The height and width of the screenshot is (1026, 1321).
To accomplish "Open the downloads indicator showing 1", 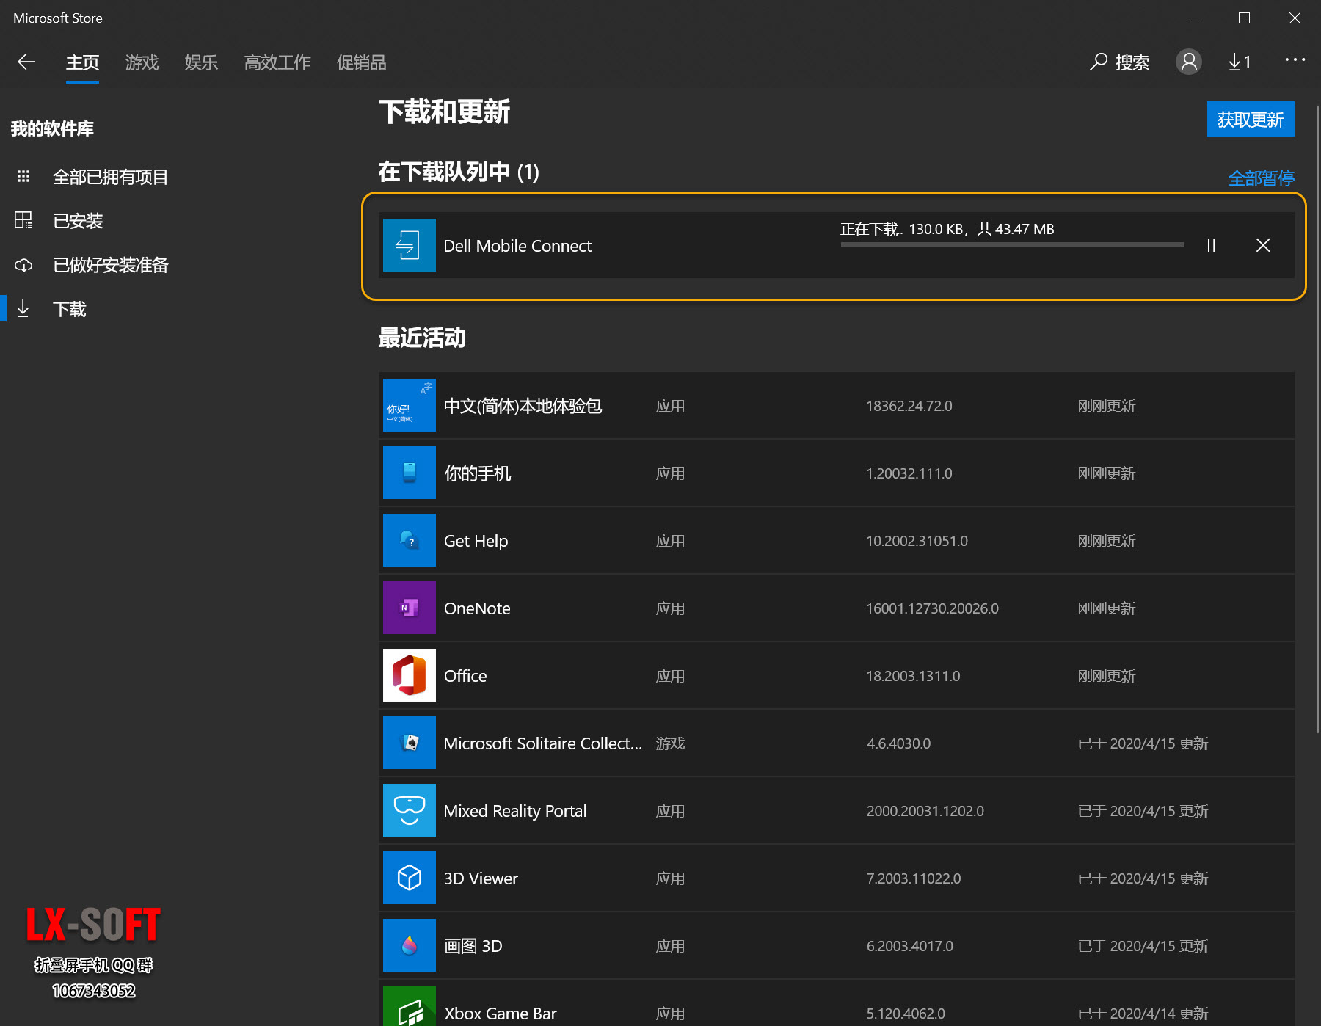I will [x=1240, y=62].
